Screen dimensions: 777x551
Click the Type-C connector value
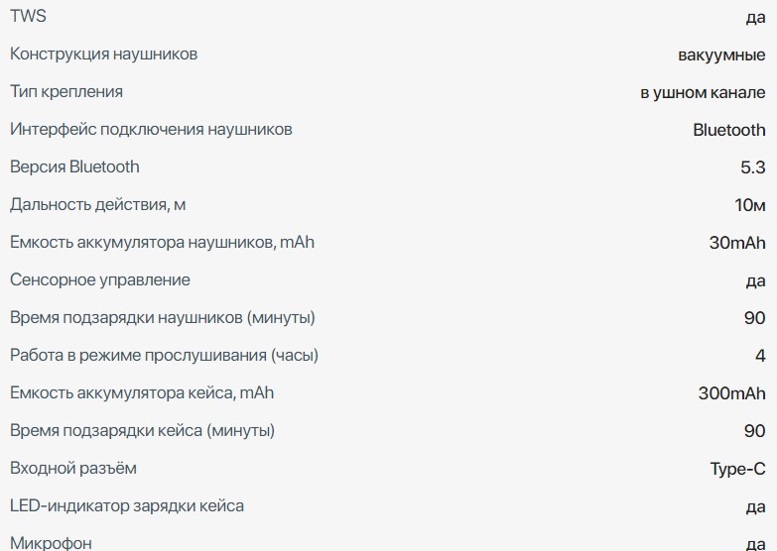click(737, 469)
